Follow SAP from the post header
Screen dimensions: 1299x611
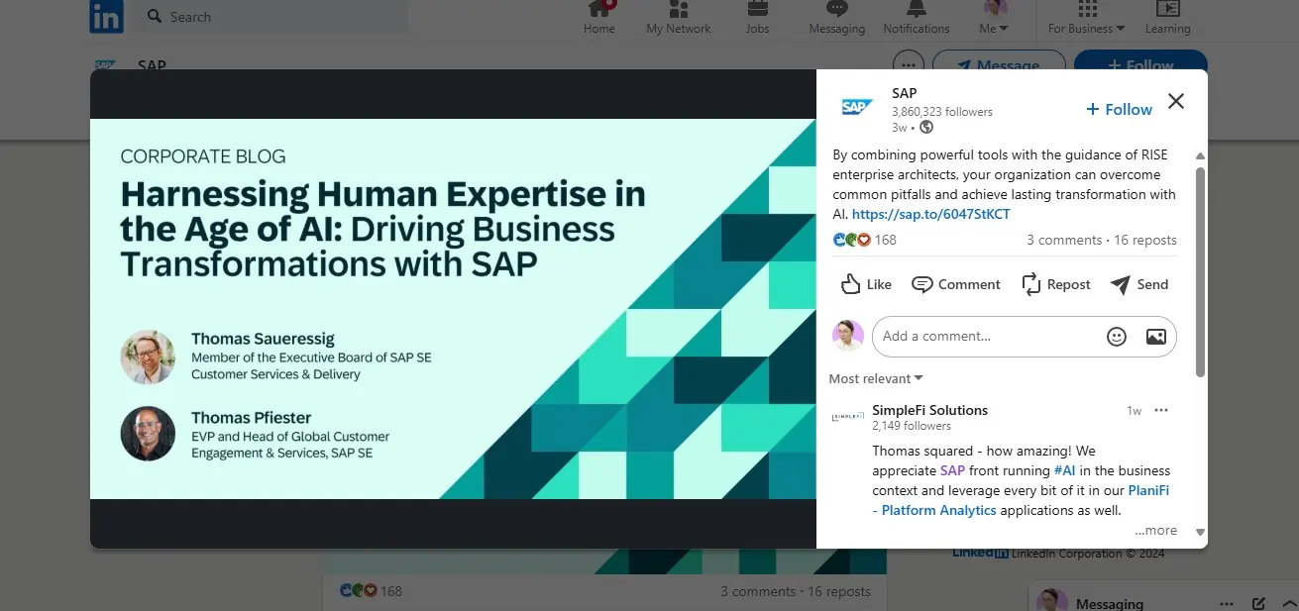(1120, 109)
